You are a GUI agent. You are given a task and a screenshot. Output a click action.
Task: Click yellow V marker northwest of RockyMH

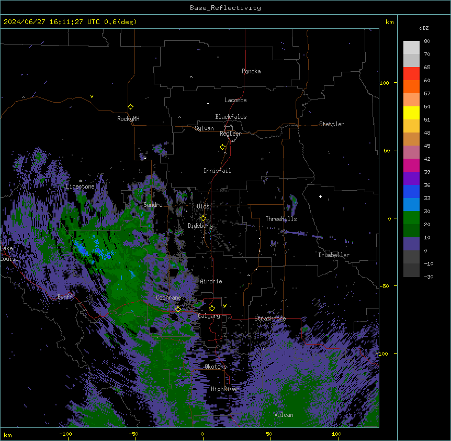92,96
